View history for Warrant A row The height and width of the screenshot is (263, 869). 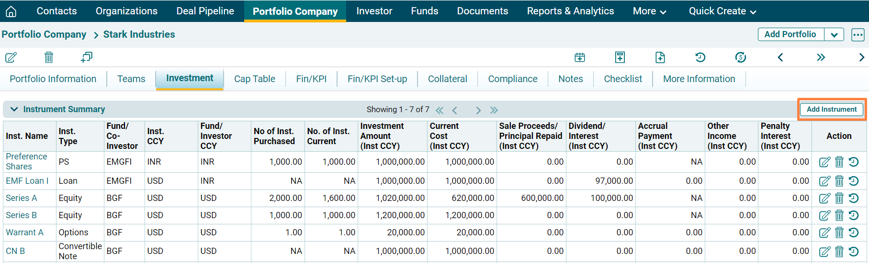point(854,232)
